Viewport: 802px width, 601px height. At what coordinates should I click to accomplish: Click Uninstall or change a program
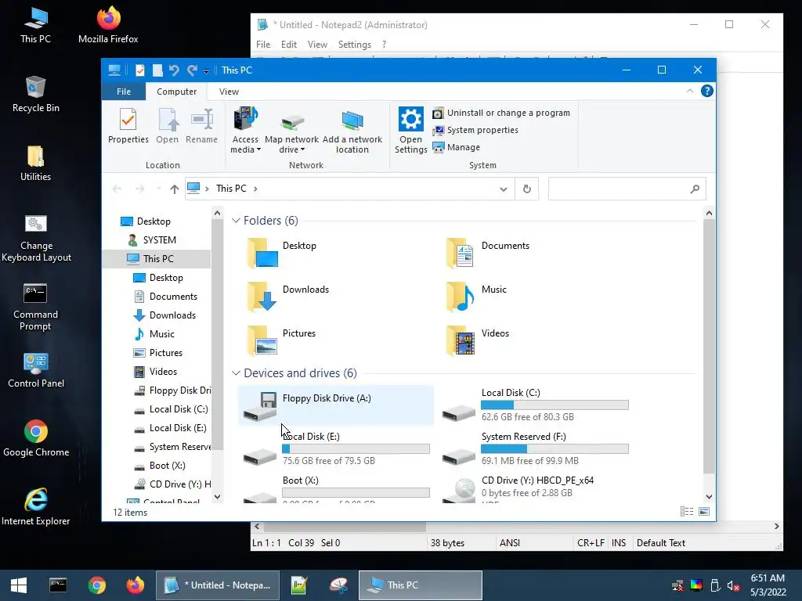[501, 113]
